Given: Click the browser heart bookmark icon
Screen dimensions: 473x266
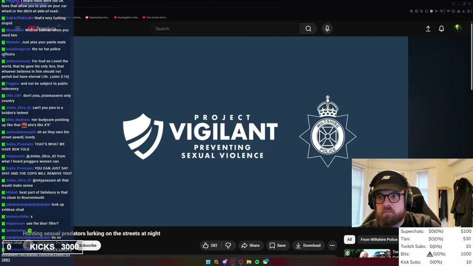Looking at the screenshot, I should [x=441, y=11].
